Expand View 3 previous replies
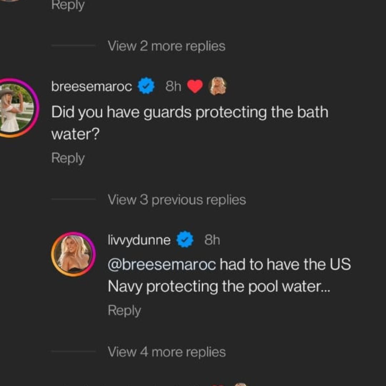The height and width of the screenshot is (386, 386). tap(177, 199)
